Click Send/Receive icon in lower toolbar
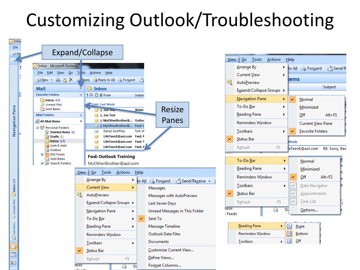This screenshot has height=270, width=360. [178, 181]
